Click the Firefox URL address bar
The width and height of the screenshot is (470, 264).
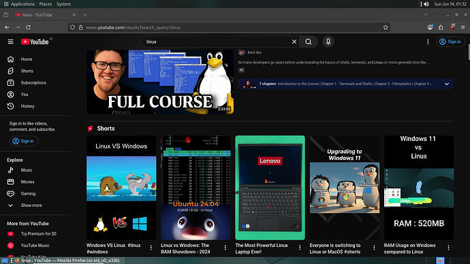tap(230, 27)
